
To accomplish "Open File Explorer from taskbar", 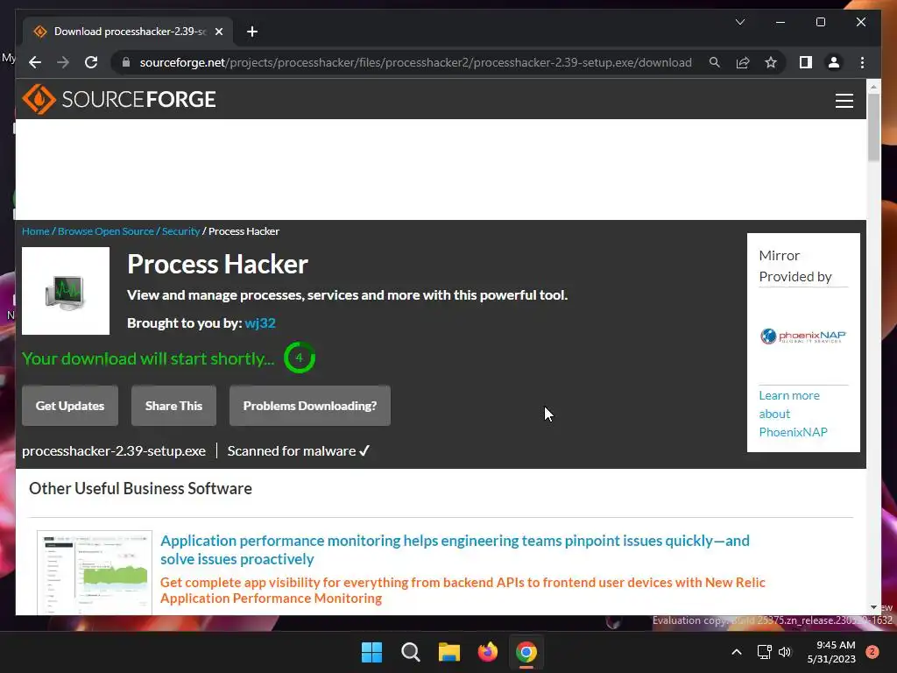I will tap(449, 652).
